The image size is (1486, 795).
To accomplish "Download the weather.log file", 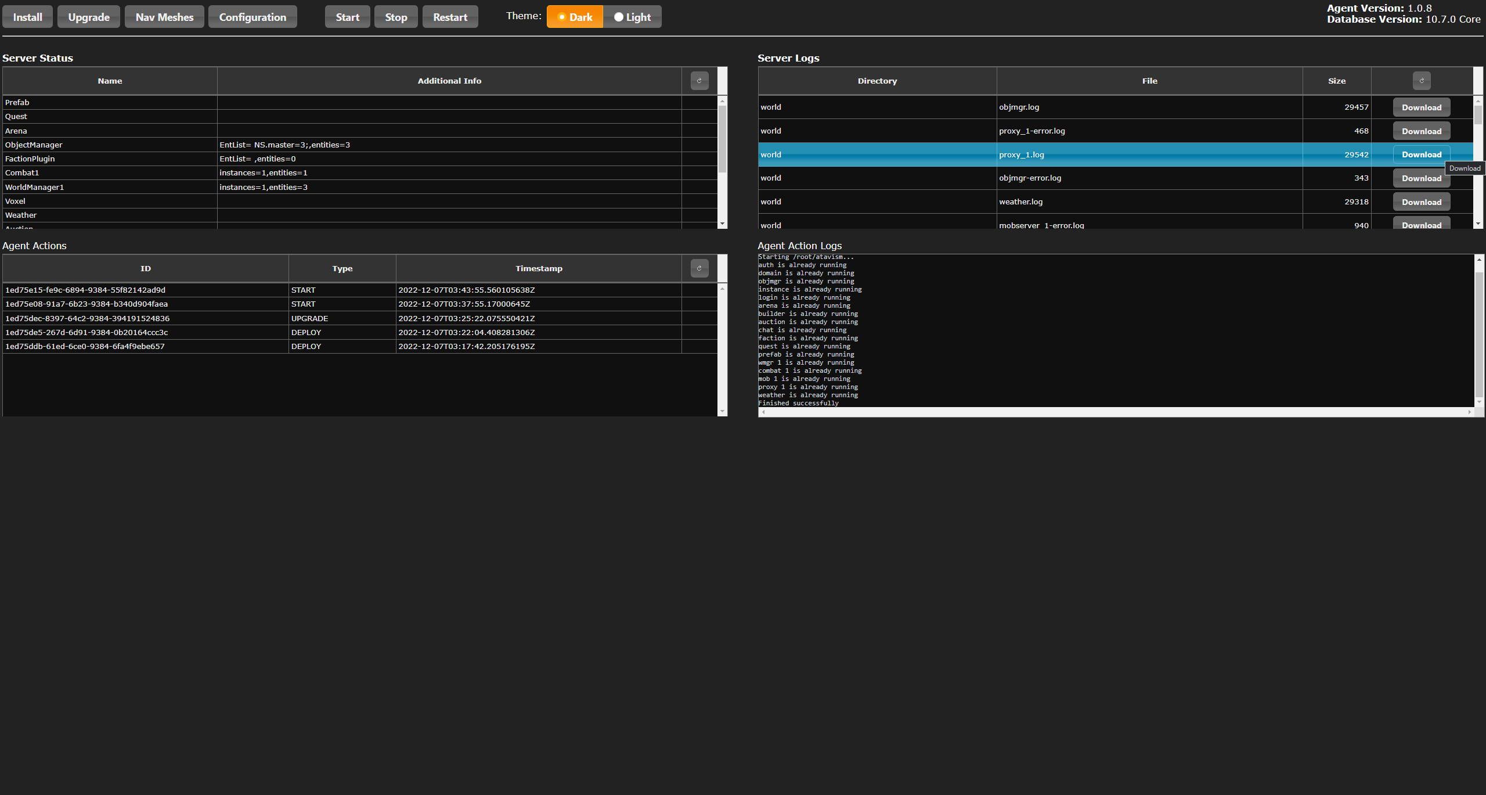I will point(1421,202).
